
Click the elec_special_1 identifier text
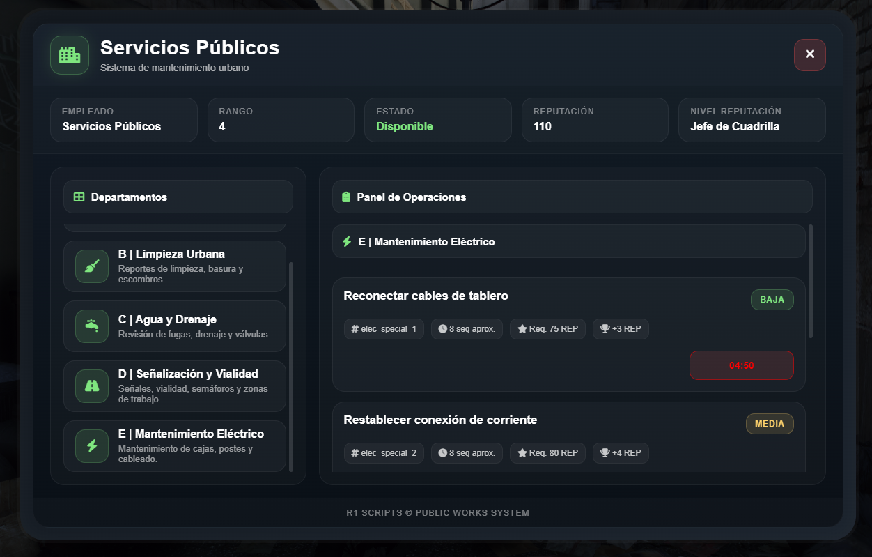(x=389, y=329)
